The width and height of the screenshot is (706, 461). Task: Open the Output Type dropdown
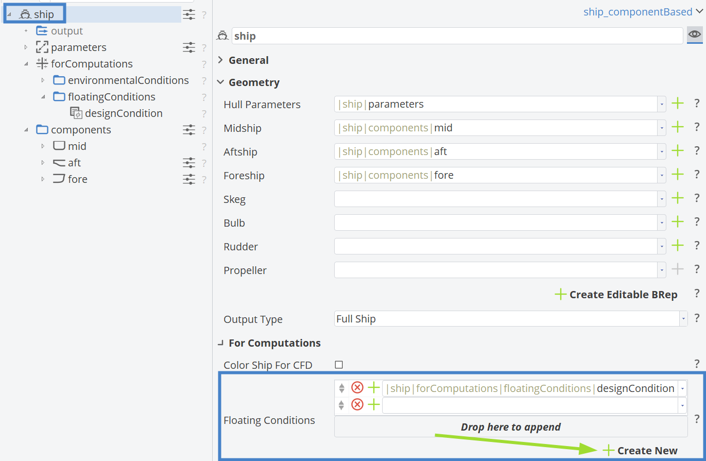683,319
